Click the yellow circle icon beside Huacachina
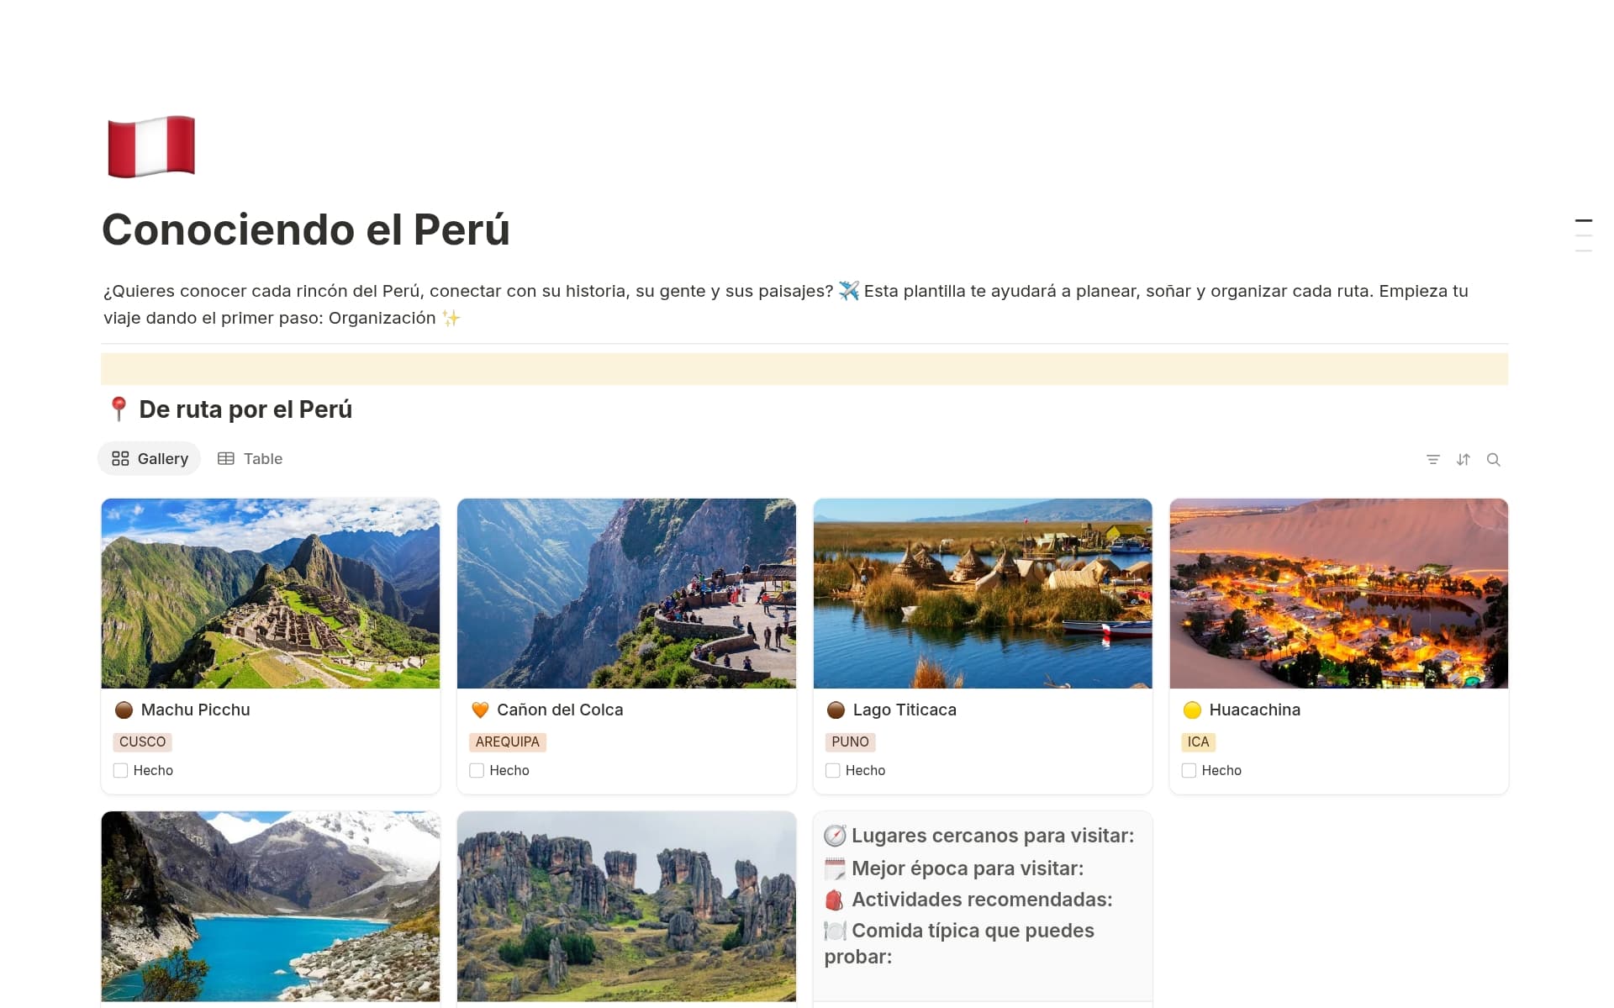This screenshot has height=1008, width=1614. pyautogui.click(x=1192, y=710)
